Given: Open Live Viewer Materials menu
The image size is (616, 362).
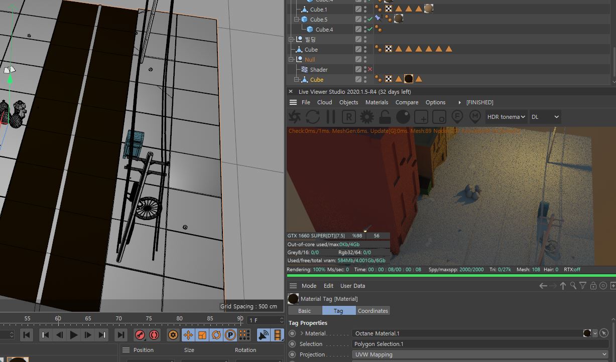Looking at the screenshot, I should click(x=377, y=102).
